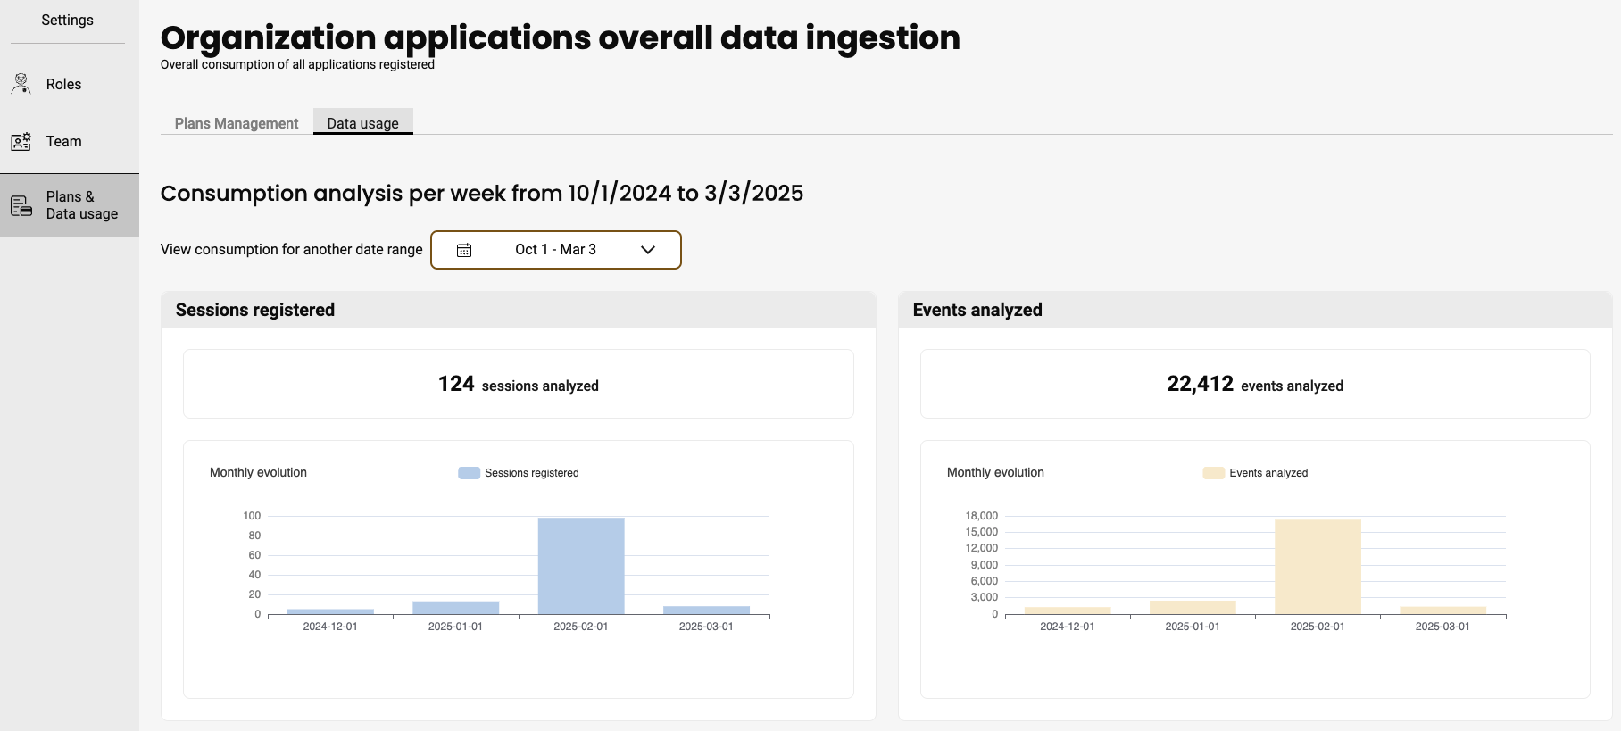Click the Team members icon
The image size is (1621, 731).
21,142
